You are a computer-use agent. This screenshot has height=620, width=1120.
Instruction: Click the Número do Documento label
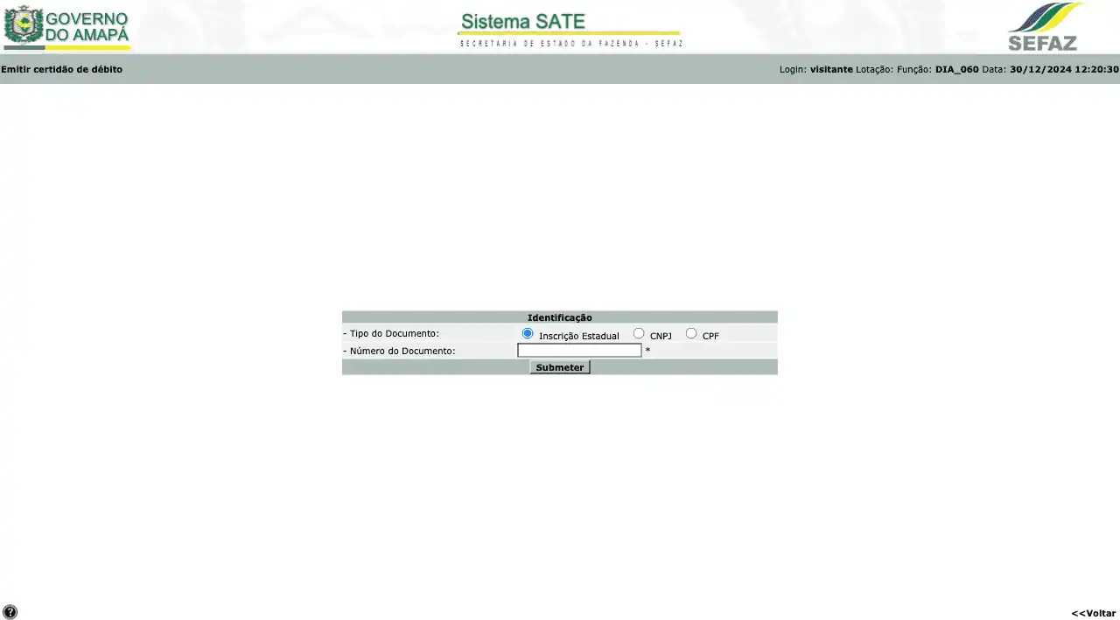399,351
